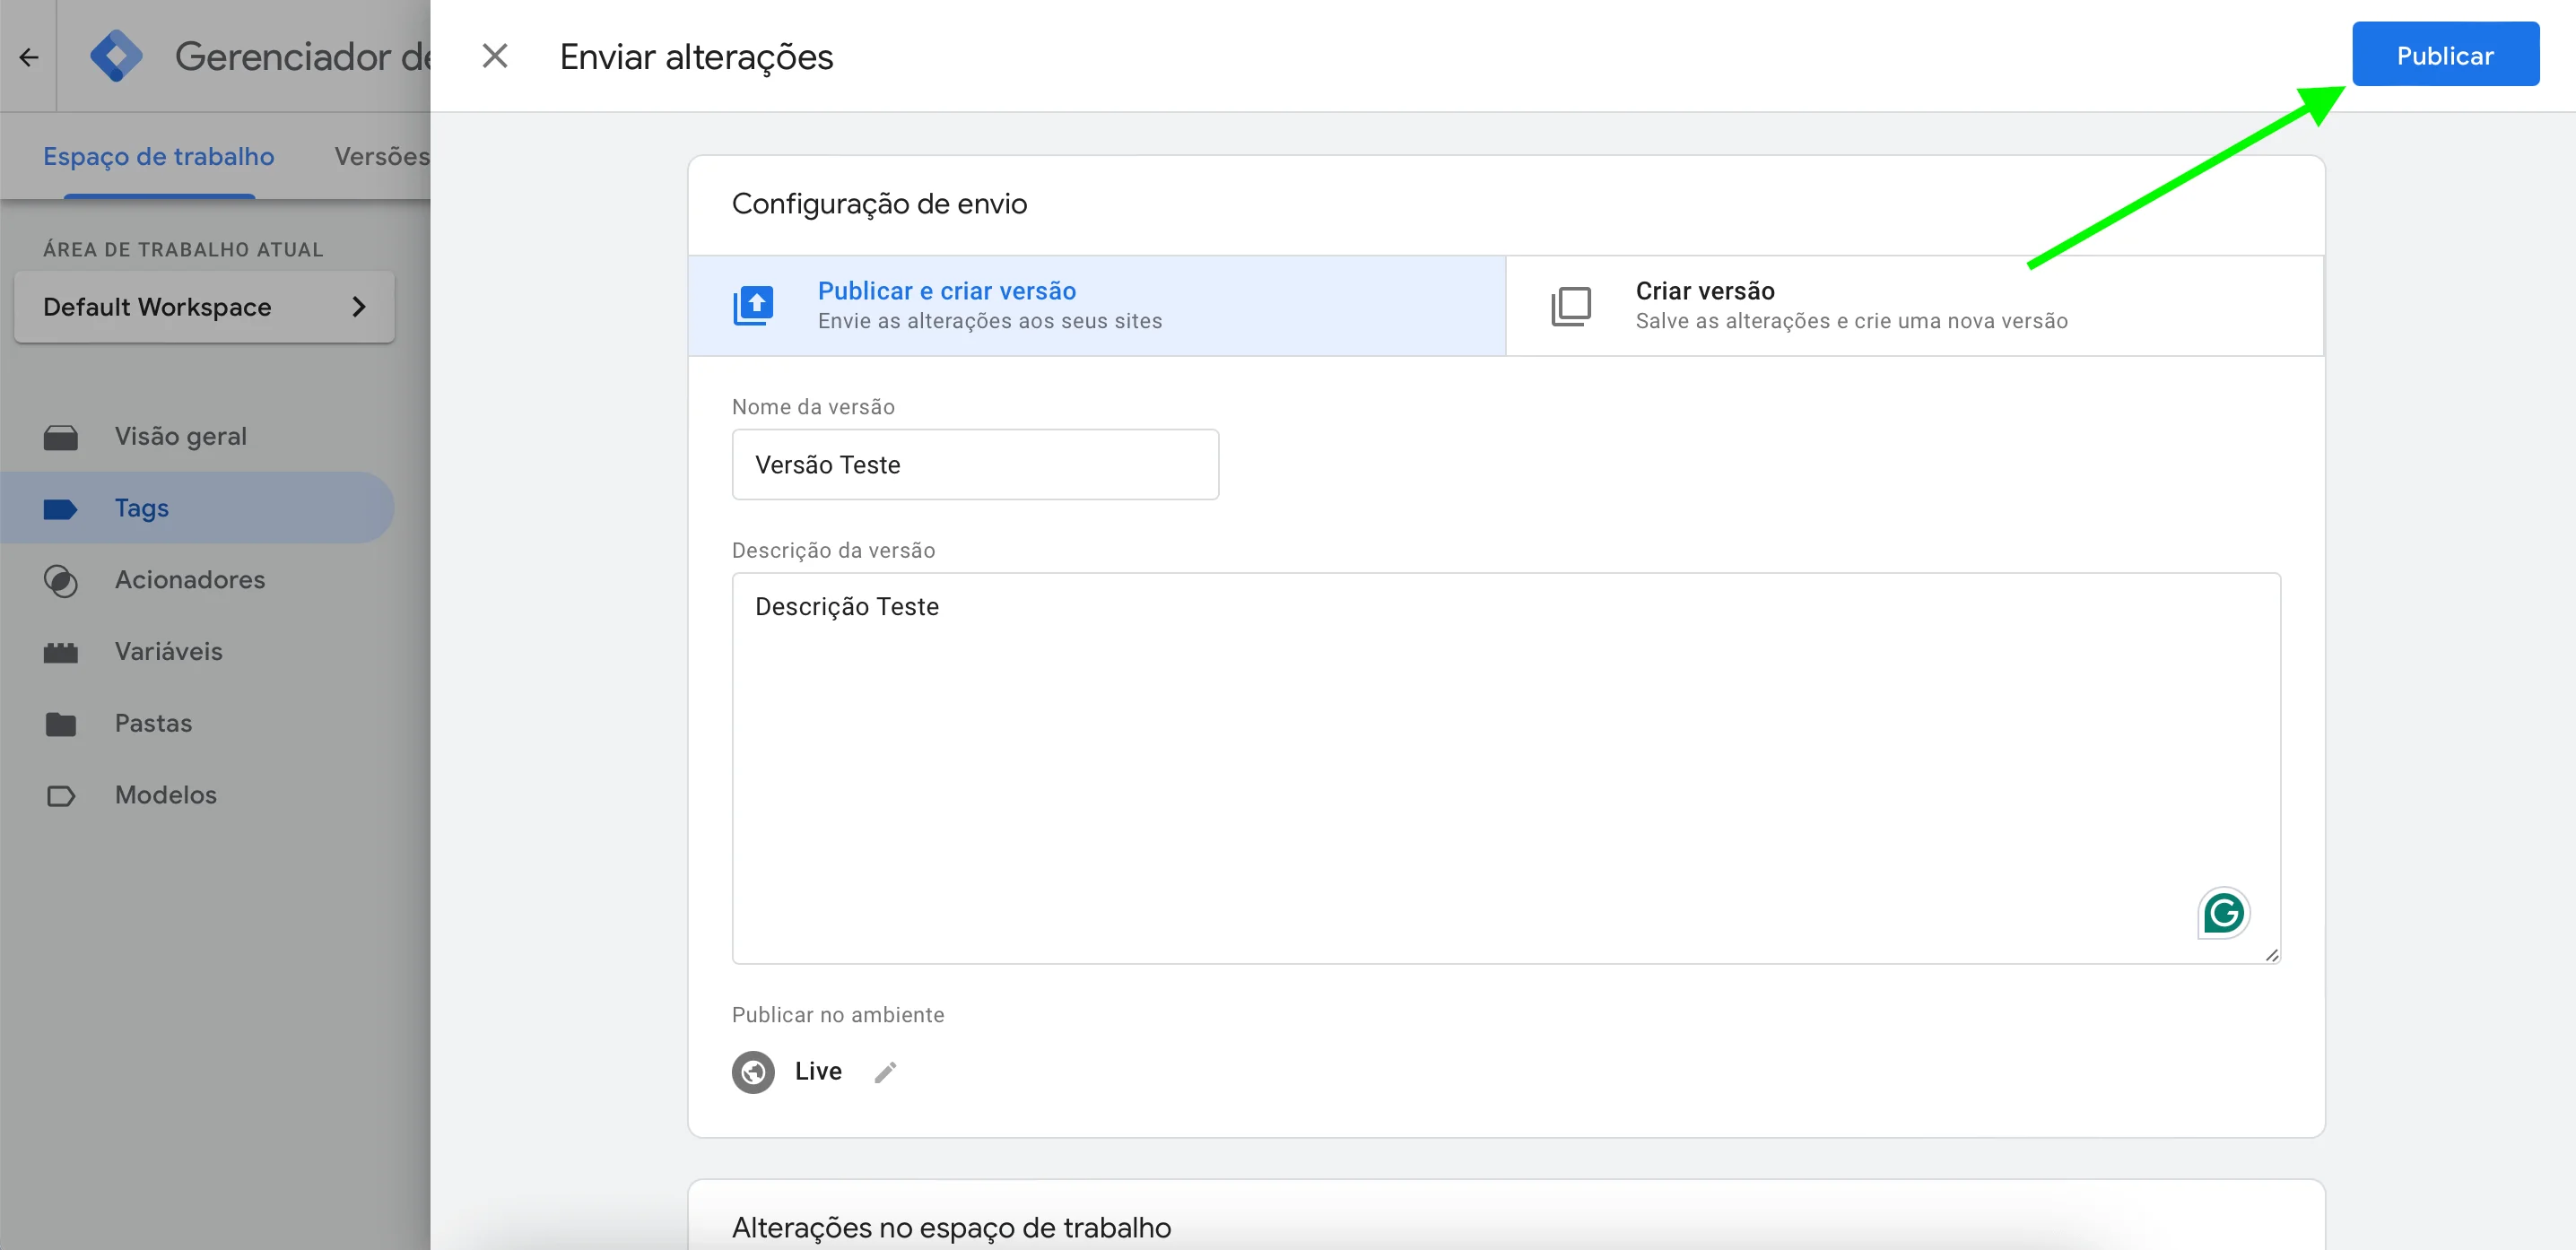Click the Variáveis brick icon
The height and width of the screenshot is (1250, 2576).
61,652
